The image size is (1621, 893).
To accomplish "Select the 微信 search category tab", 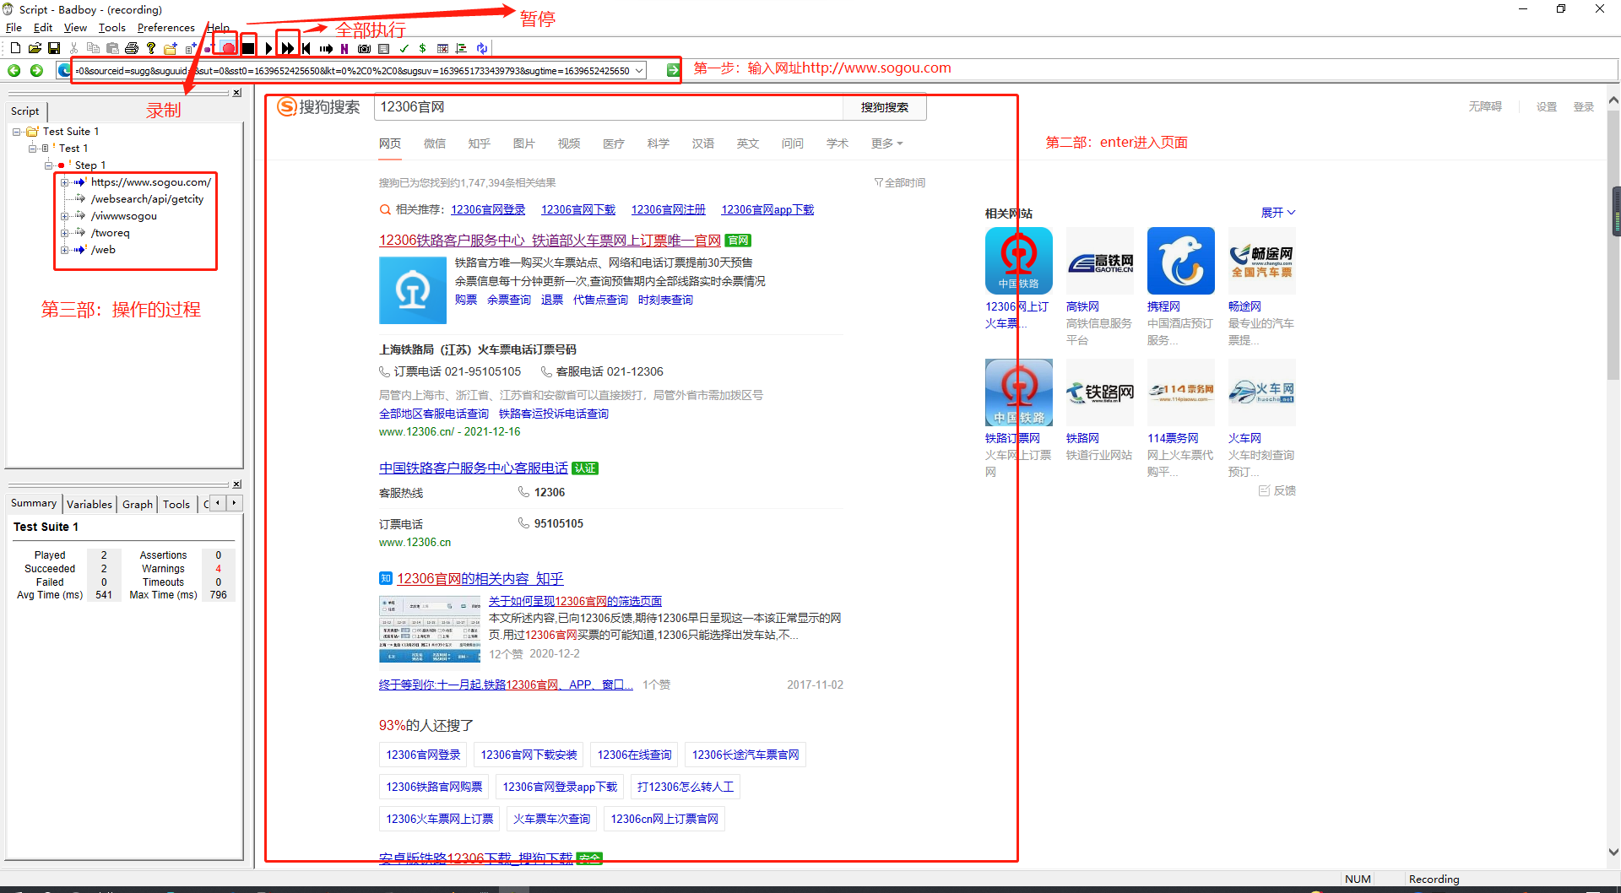I will point(435,143).
